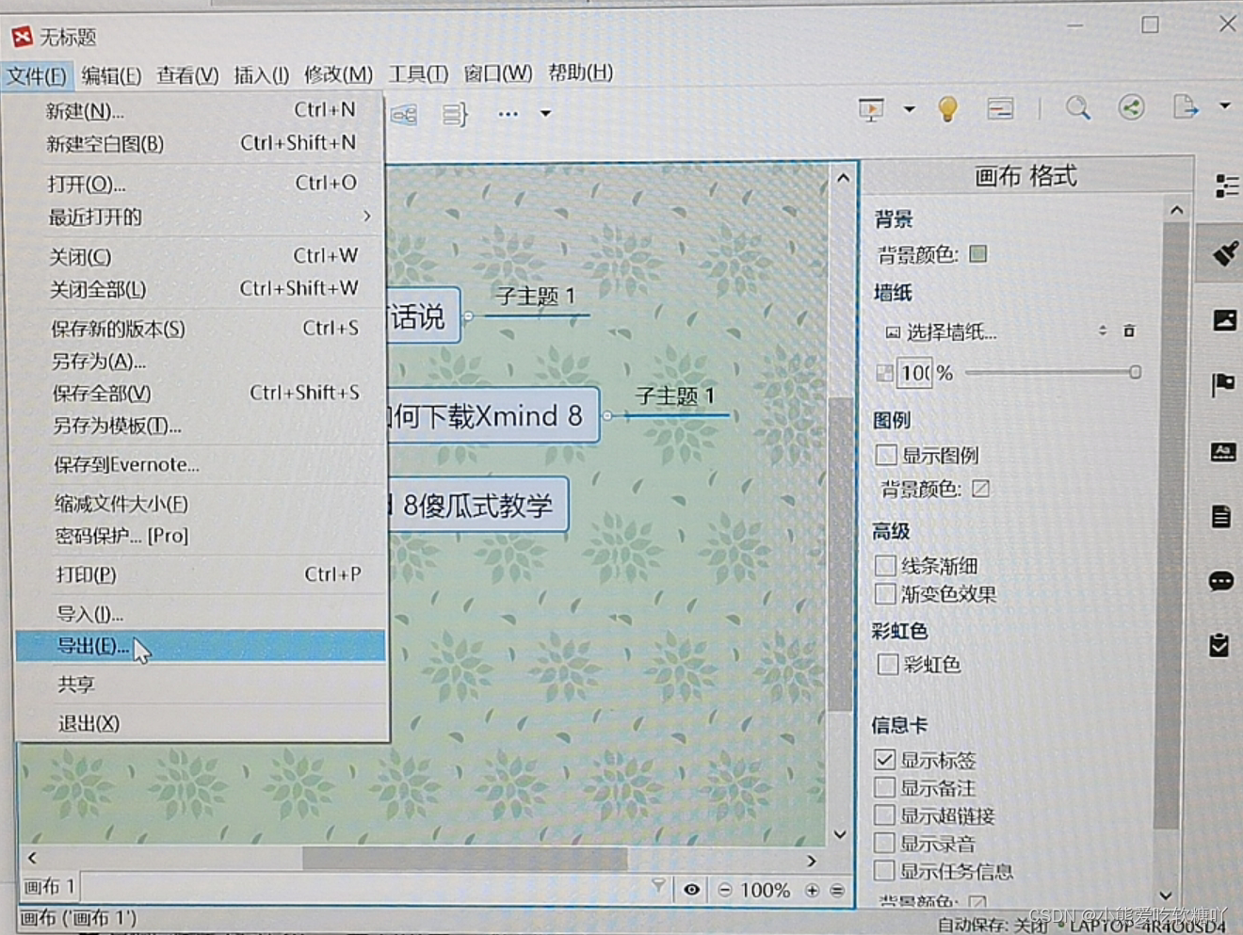This screenshot has width=1243, height=935.
Task: Choose 导出(E)... in File menu
Action: coord(201,646)
